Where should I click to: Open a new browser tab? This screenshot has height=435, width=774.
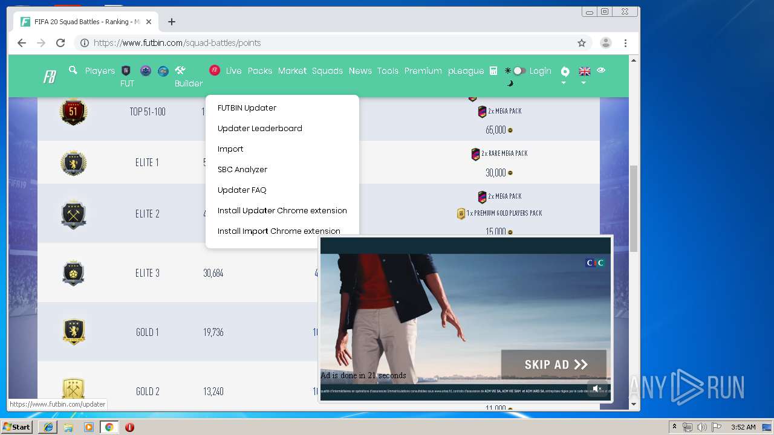click(172, 22)
